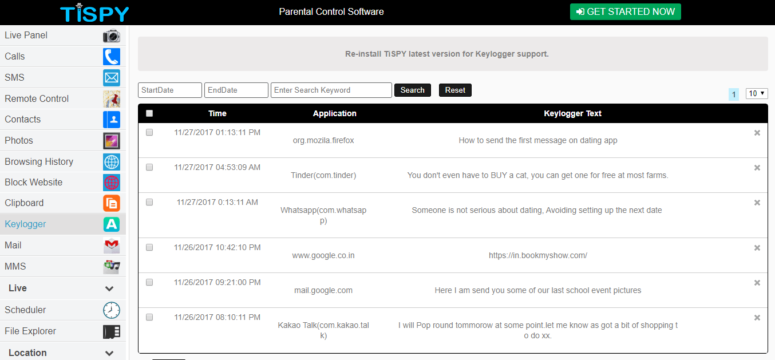Click the TiSPY logo
This screenshot has height=360, width=775.
coord(95,13)
